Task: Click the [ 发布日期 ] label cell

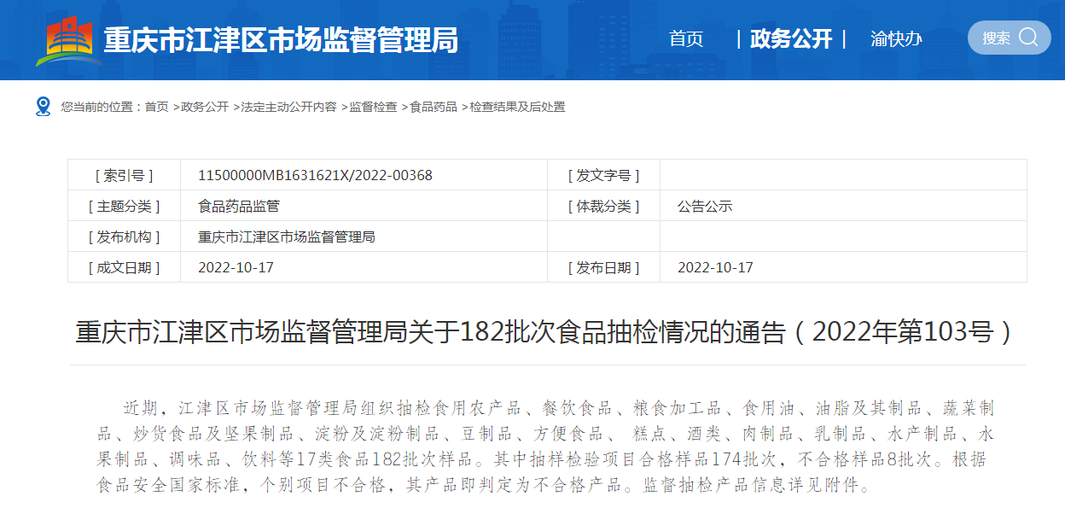Action: point(604,267)
